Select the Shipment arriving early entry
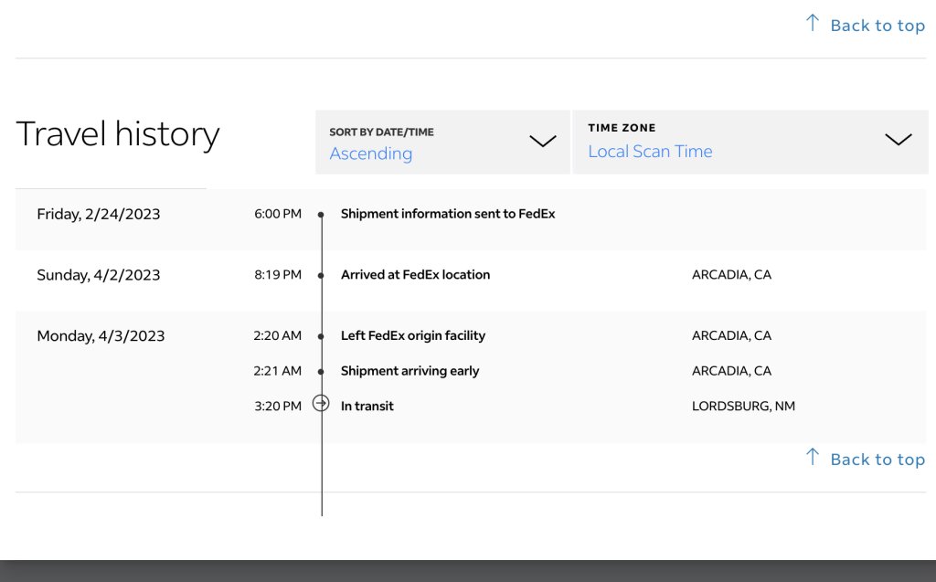Viewport: 936px width, 582px height. coord(409,370)
